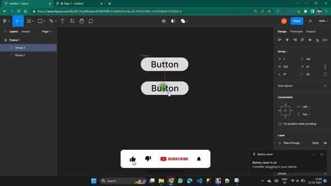
Task: Select the Pen tool
Action: [51, 21]
